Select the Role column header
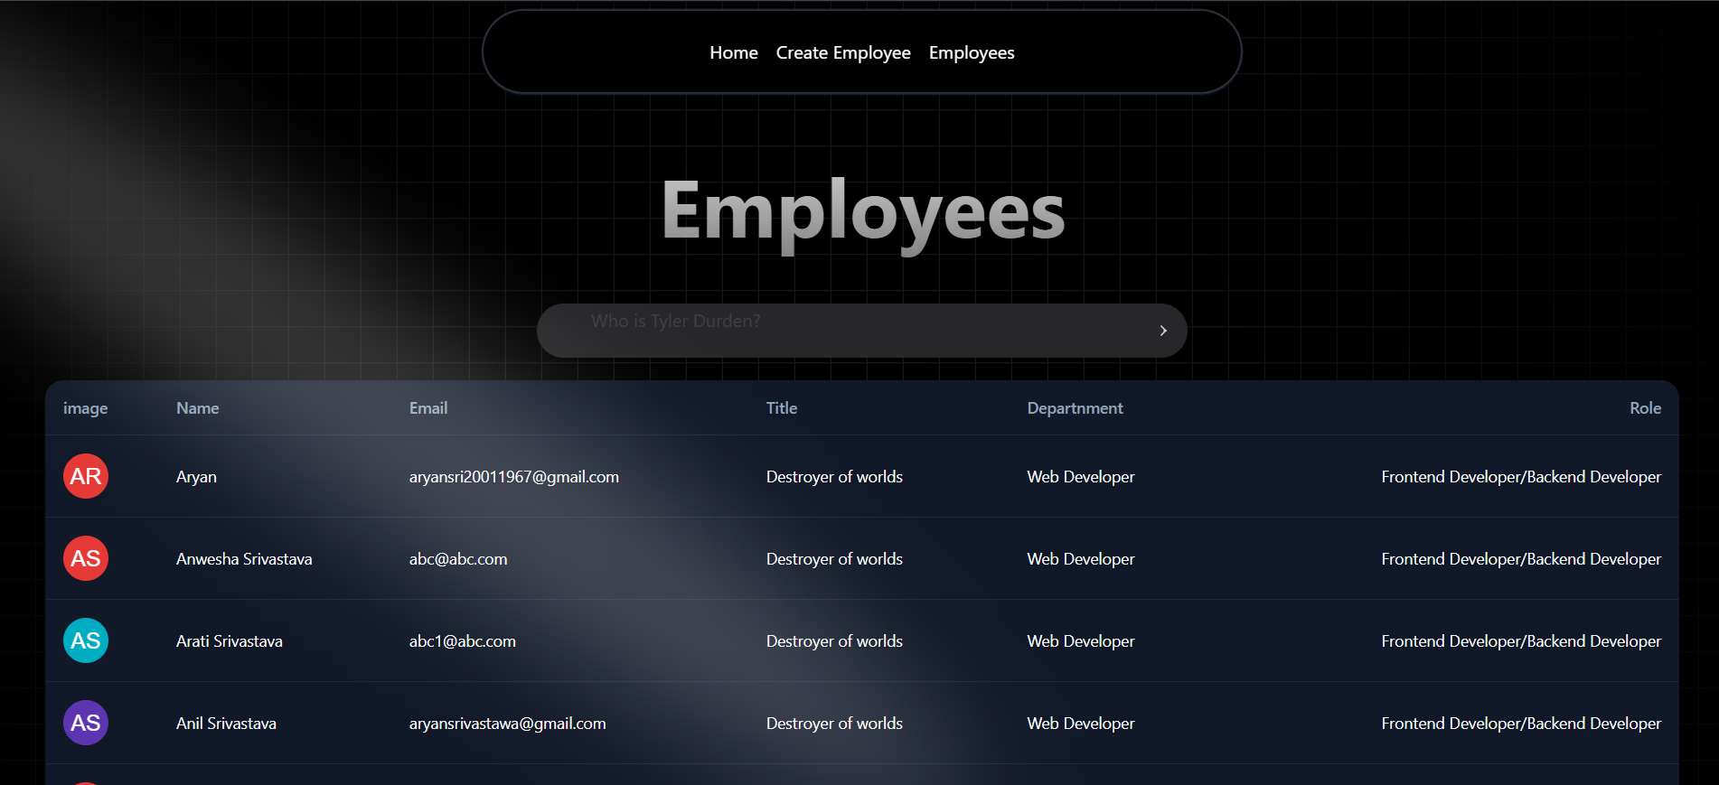Viewport: 1719px width, 785px height. tap(1644, 408)
